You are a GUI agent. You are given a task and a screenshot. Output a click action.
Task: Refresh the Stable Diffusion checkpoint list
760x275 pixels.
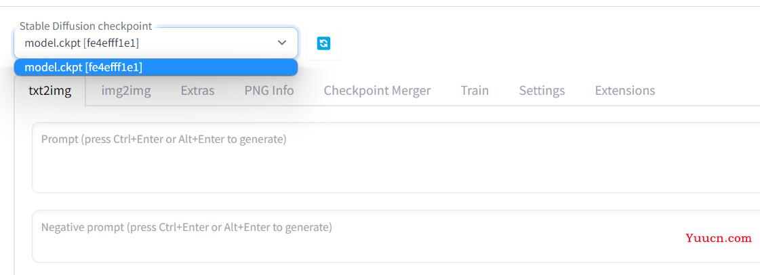(x=324, y=43)
